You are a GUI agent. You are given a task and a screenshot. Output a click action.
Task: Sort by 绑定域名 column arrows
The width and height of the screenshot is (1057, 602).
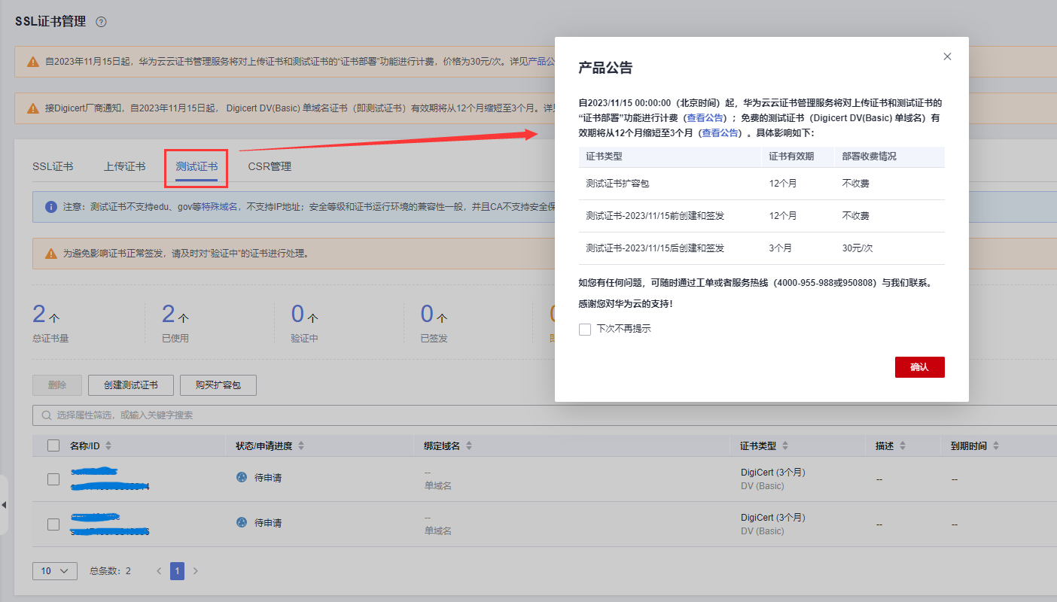[468, 446]
